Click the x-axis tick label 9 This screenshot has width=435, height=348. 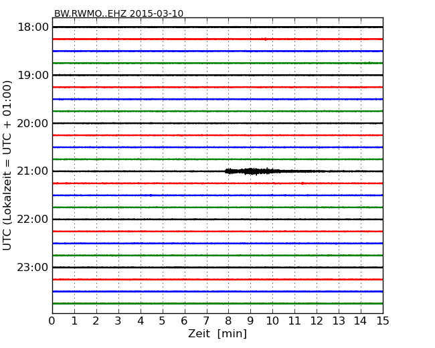coord(250,321)
